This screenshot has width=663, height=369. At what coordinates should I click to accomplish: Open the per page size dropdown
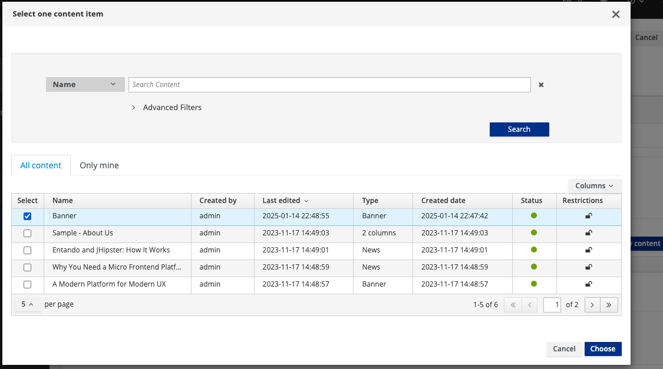pos(27,305)
